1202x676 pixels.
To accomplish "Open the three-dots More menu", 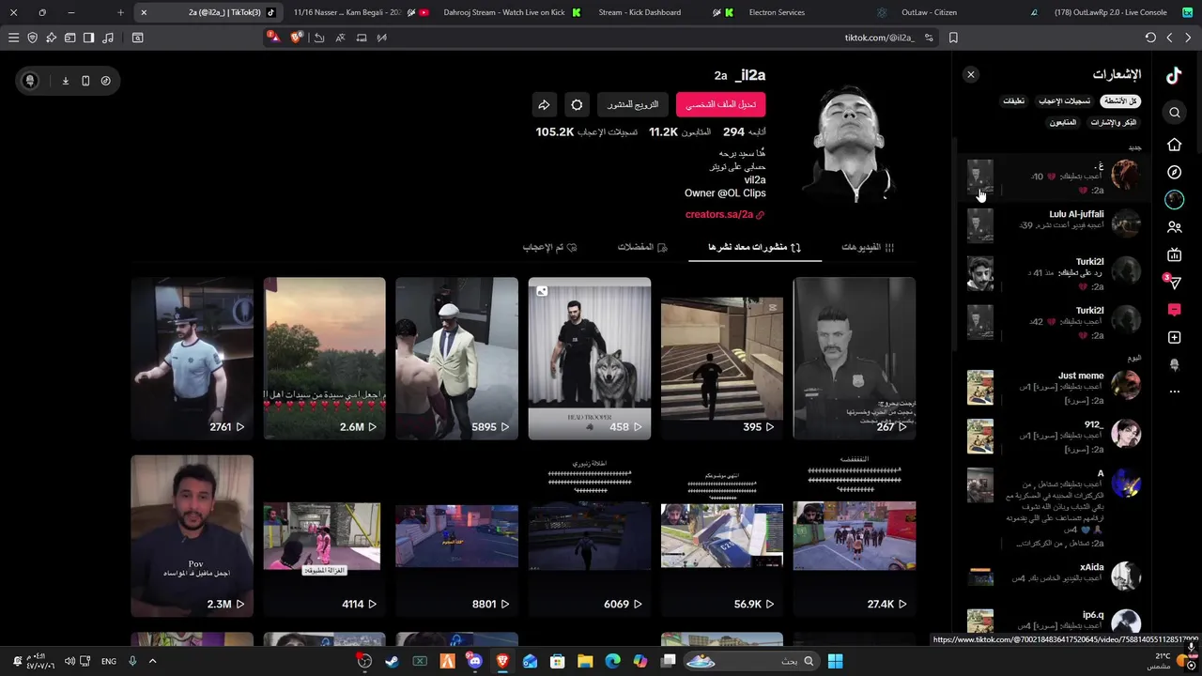I will (x=1175, y=392).
